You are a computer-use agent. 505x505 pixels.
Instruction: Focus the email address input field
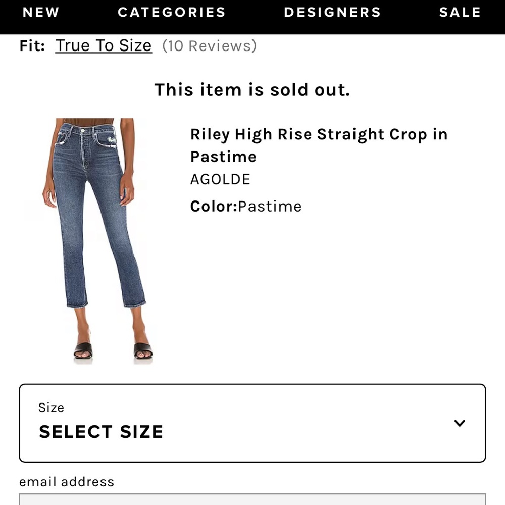coord(252,499)
